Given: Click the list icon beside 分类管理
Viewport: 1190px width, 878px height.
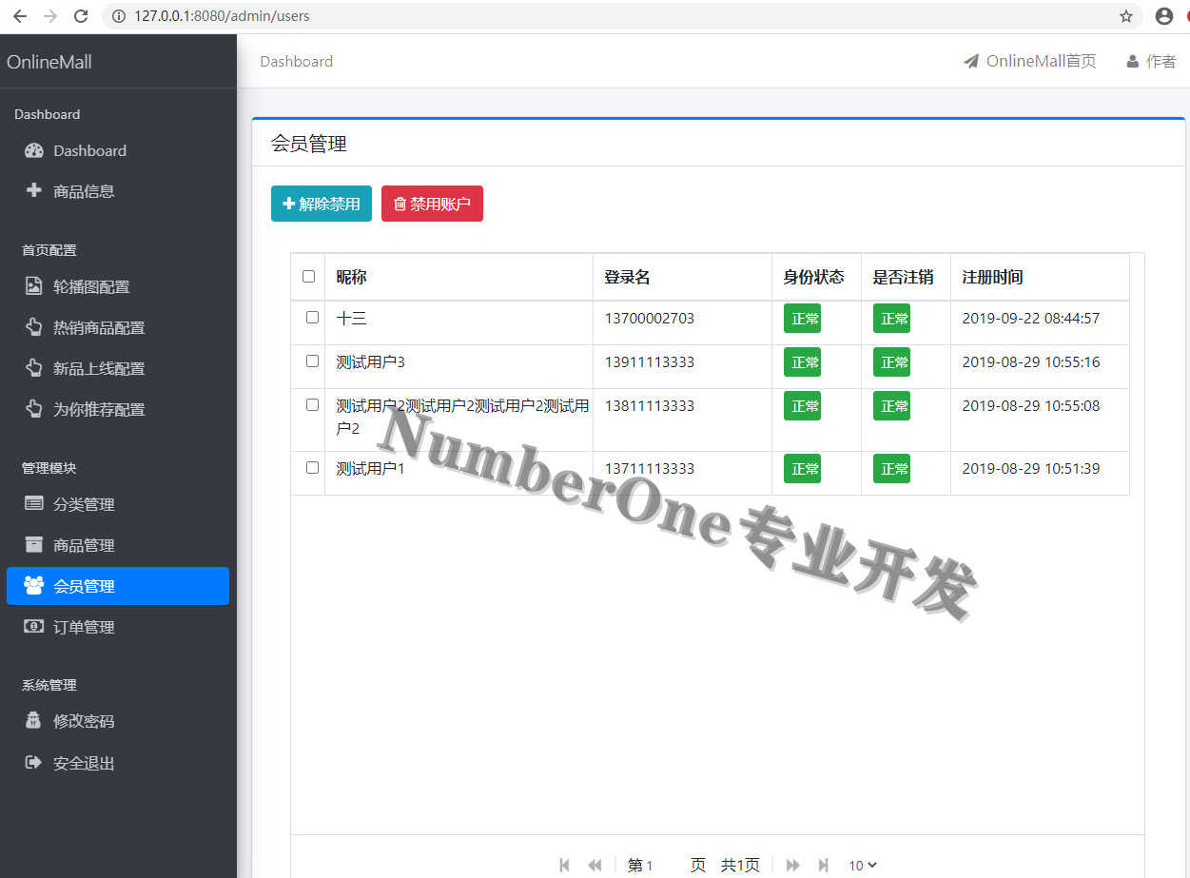Looking at the screenshot, I should [x=34, y=504].
